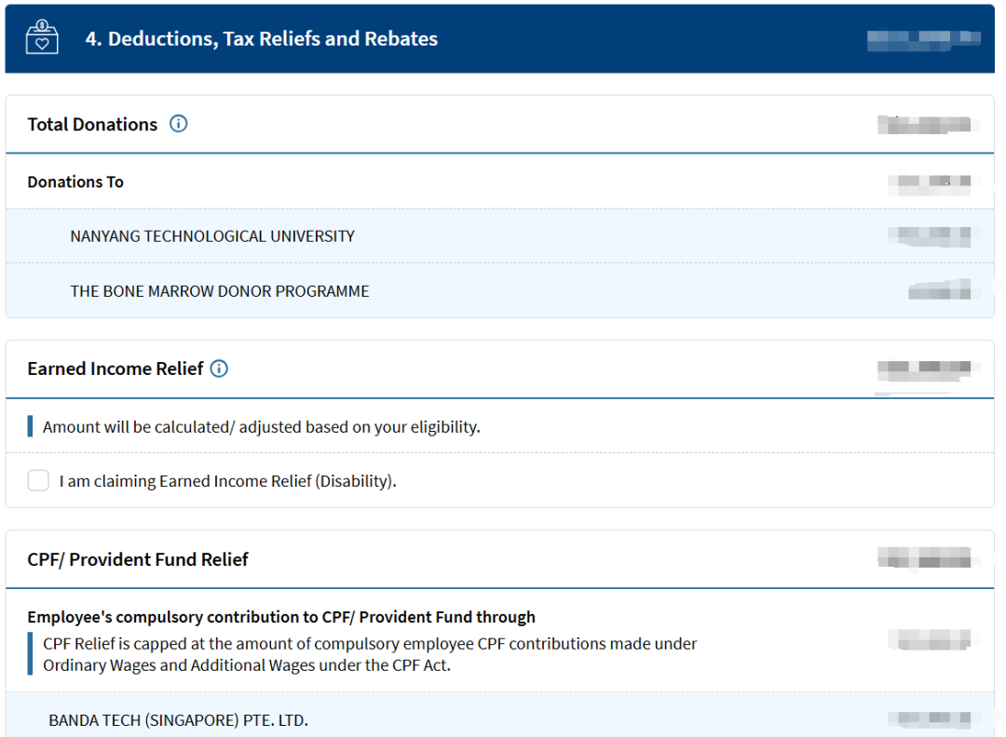Click the blurred amount in the blue header

(x=922, y=39)
